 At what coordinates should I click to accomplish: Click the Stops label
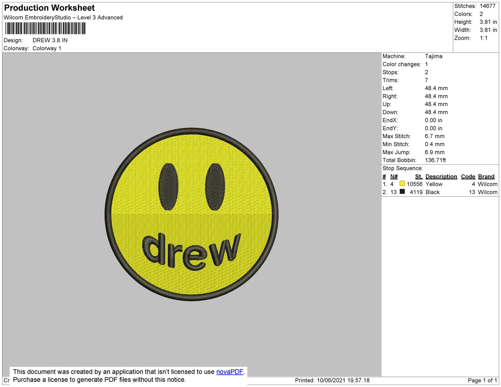point(390,72)
